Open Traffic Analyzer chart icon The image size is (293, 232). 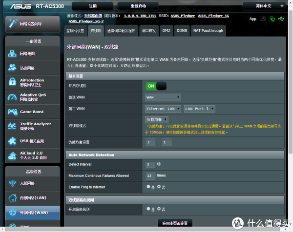pos(12,126)
